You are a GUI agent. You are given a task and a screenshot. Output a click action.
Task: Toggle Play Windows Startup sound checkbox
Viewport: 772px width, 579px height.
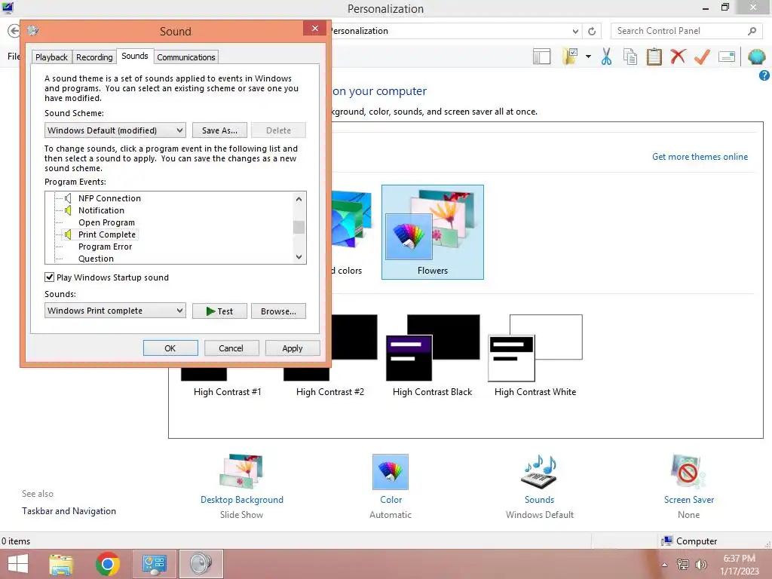(49, 277)
